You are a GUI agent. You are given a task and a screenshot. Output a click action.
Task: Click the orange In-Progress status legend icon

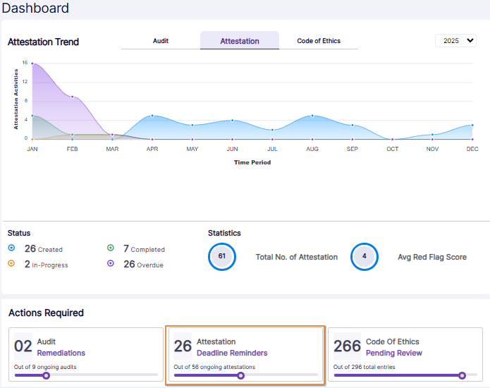tap(11, 264)
